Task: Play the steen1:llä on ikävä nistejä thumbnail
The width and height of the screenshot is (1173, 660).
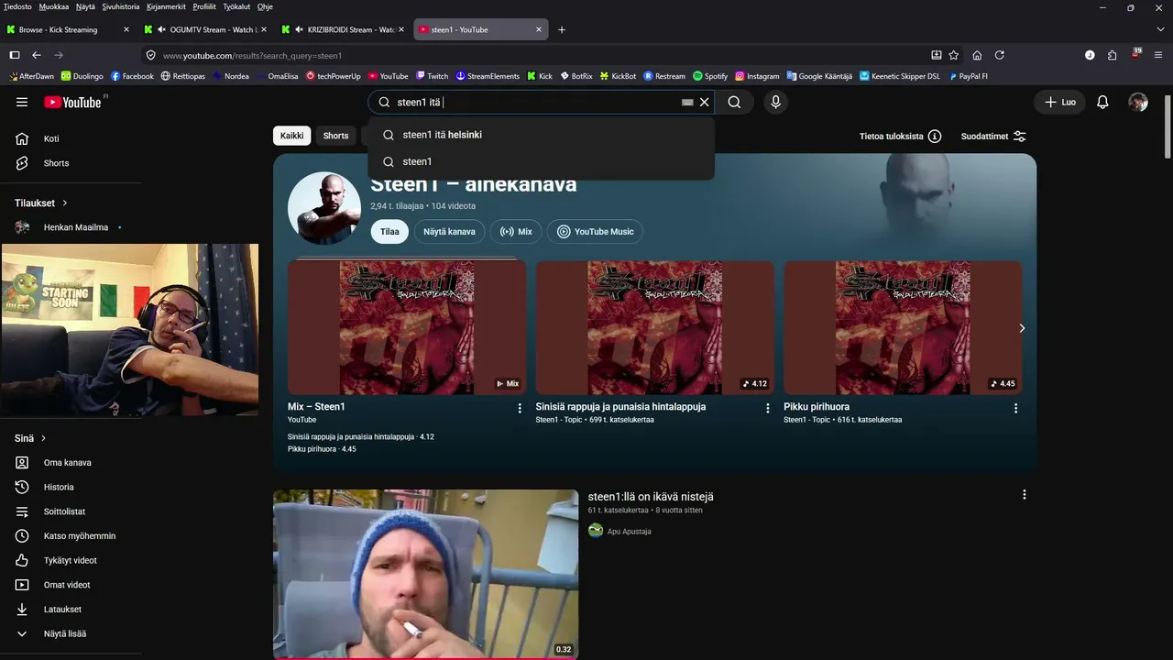Action: click(x=425, y=574)
